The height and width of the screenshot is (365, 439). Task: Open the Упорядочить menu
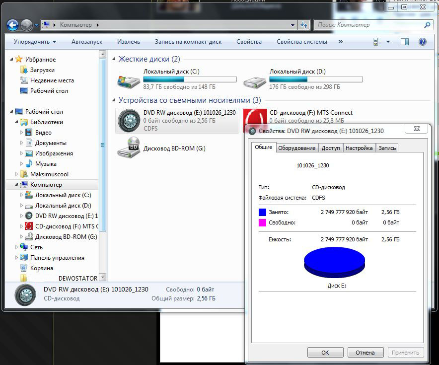tap(35, 42)
